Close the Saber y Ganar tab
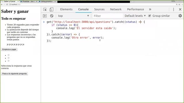 tap(18, 1)
